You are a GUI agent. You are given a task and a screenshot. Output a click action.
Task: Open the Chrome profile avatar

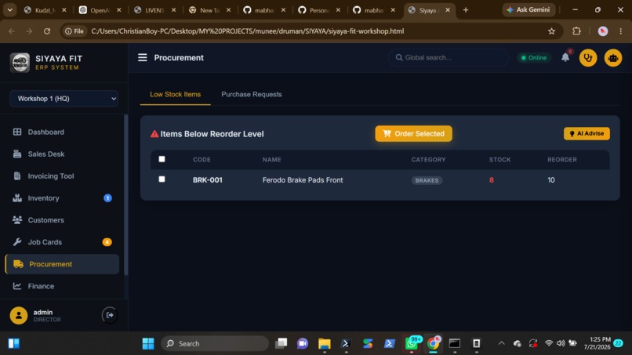tap(602, 31)
